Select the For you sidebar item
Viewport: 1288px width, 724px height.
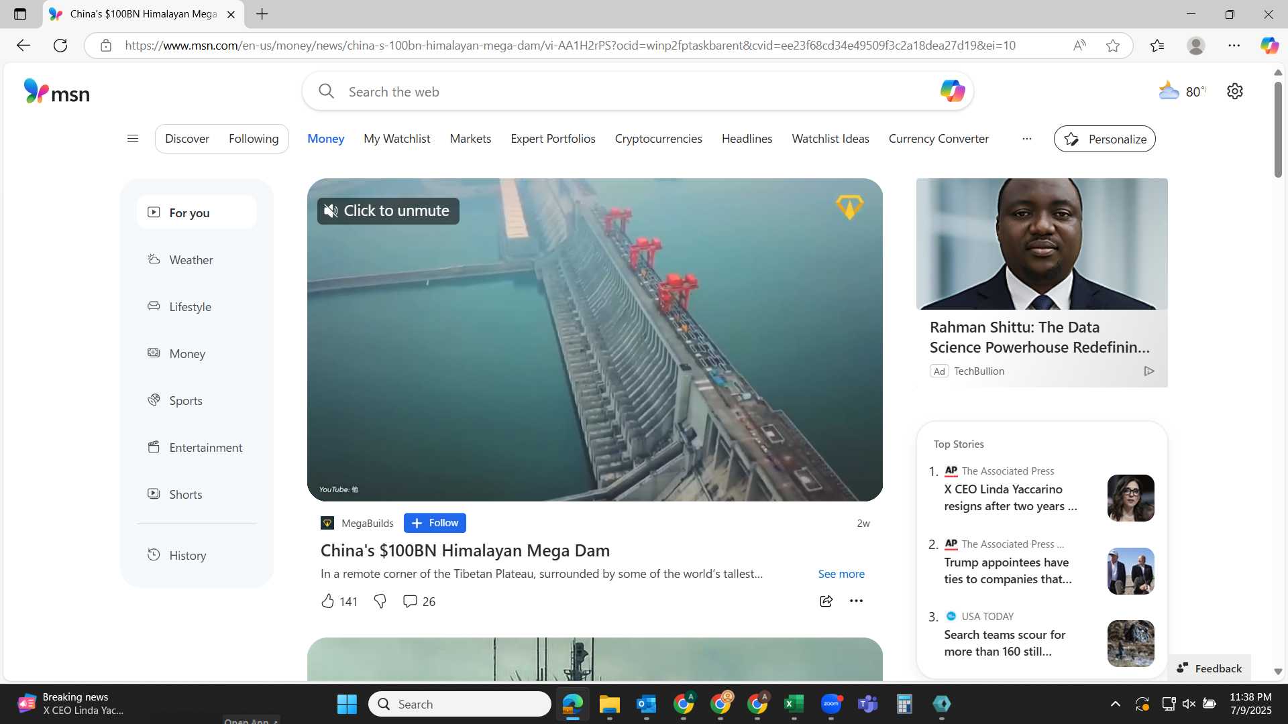click(x=197, y=213)
